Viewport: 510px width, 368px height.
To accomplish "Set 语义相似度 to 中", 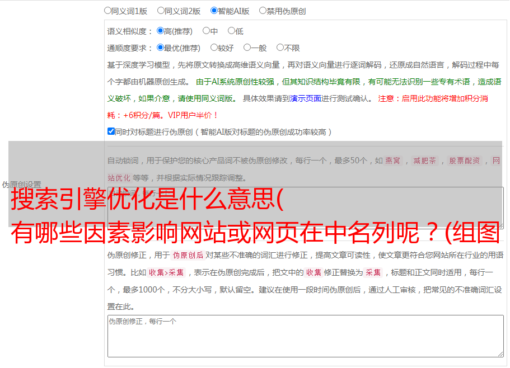I will (x=206, y=31).
